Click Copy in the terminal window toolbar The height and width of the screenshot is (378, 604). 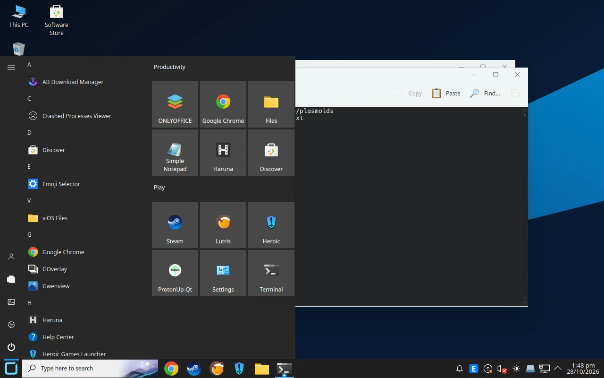(408, 93)
